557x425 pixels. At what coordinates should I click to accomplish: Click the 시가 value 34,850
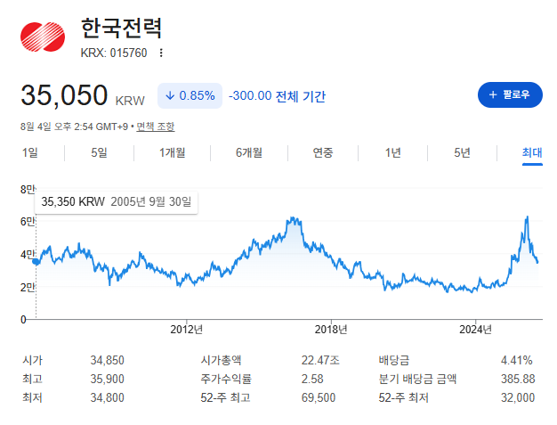coord(108,360)
